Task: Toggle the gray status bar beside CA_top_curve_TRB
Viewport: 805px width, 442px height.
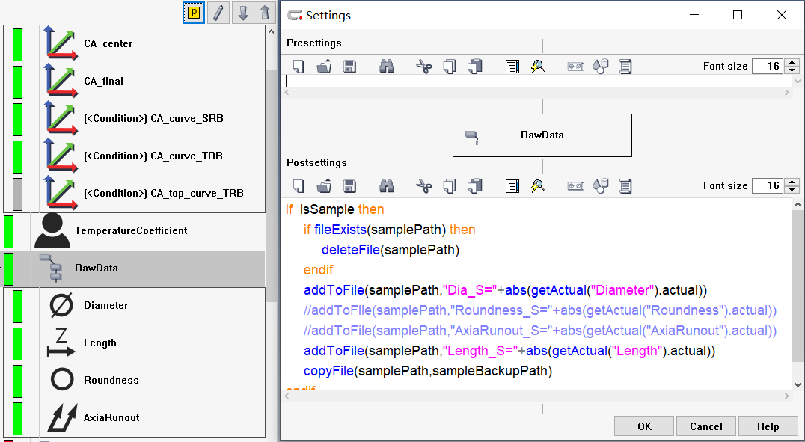Action: 17,194
